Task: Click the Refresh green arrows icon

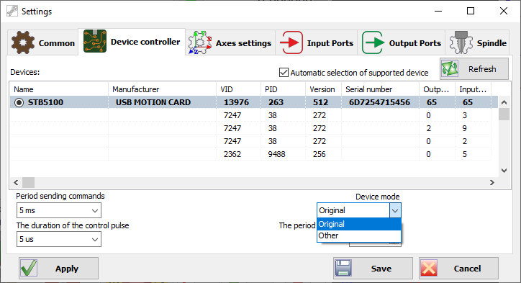Action: 450,69
